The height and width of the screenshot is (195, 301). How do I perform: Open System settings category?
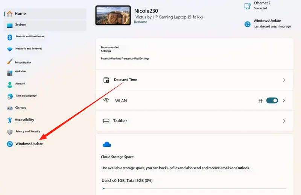[45, 26]
